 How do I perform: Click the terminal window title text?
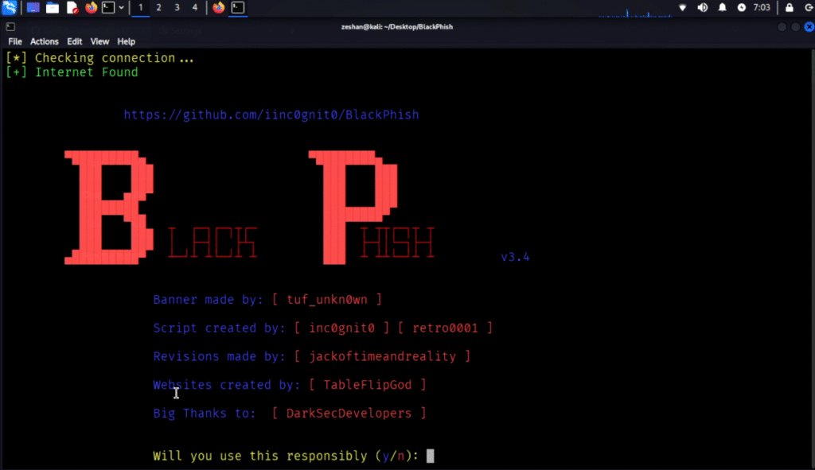click(x=397, y=26)
